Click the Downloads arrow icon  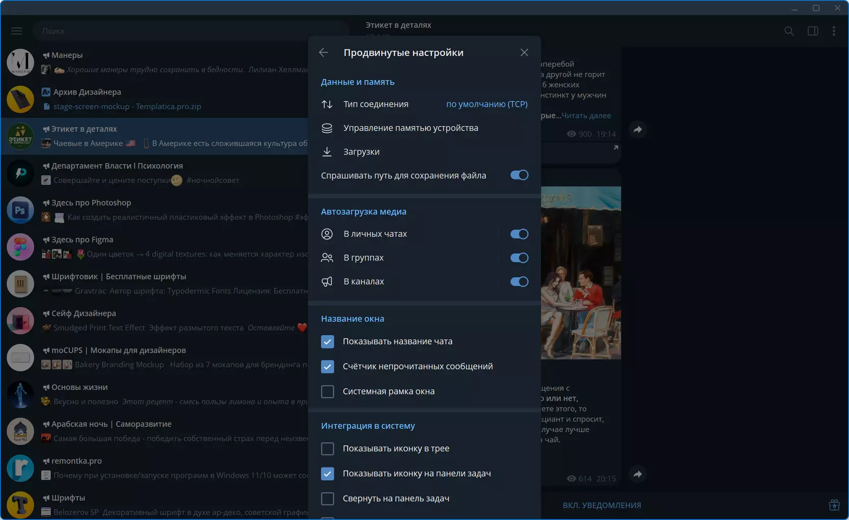[327, 152]
